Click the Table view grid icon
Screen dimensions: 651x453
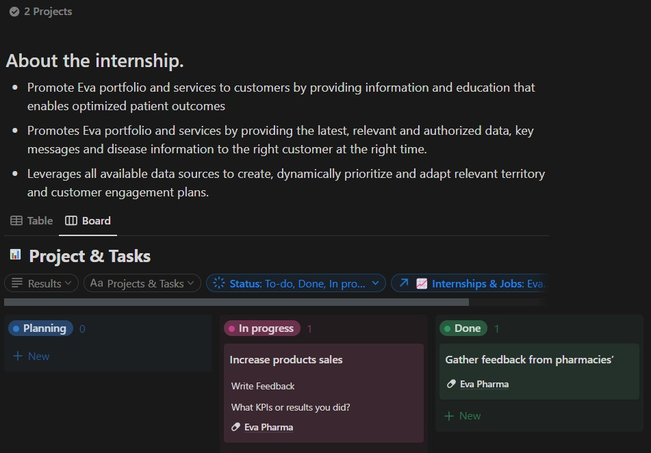[x=16, y=220]
